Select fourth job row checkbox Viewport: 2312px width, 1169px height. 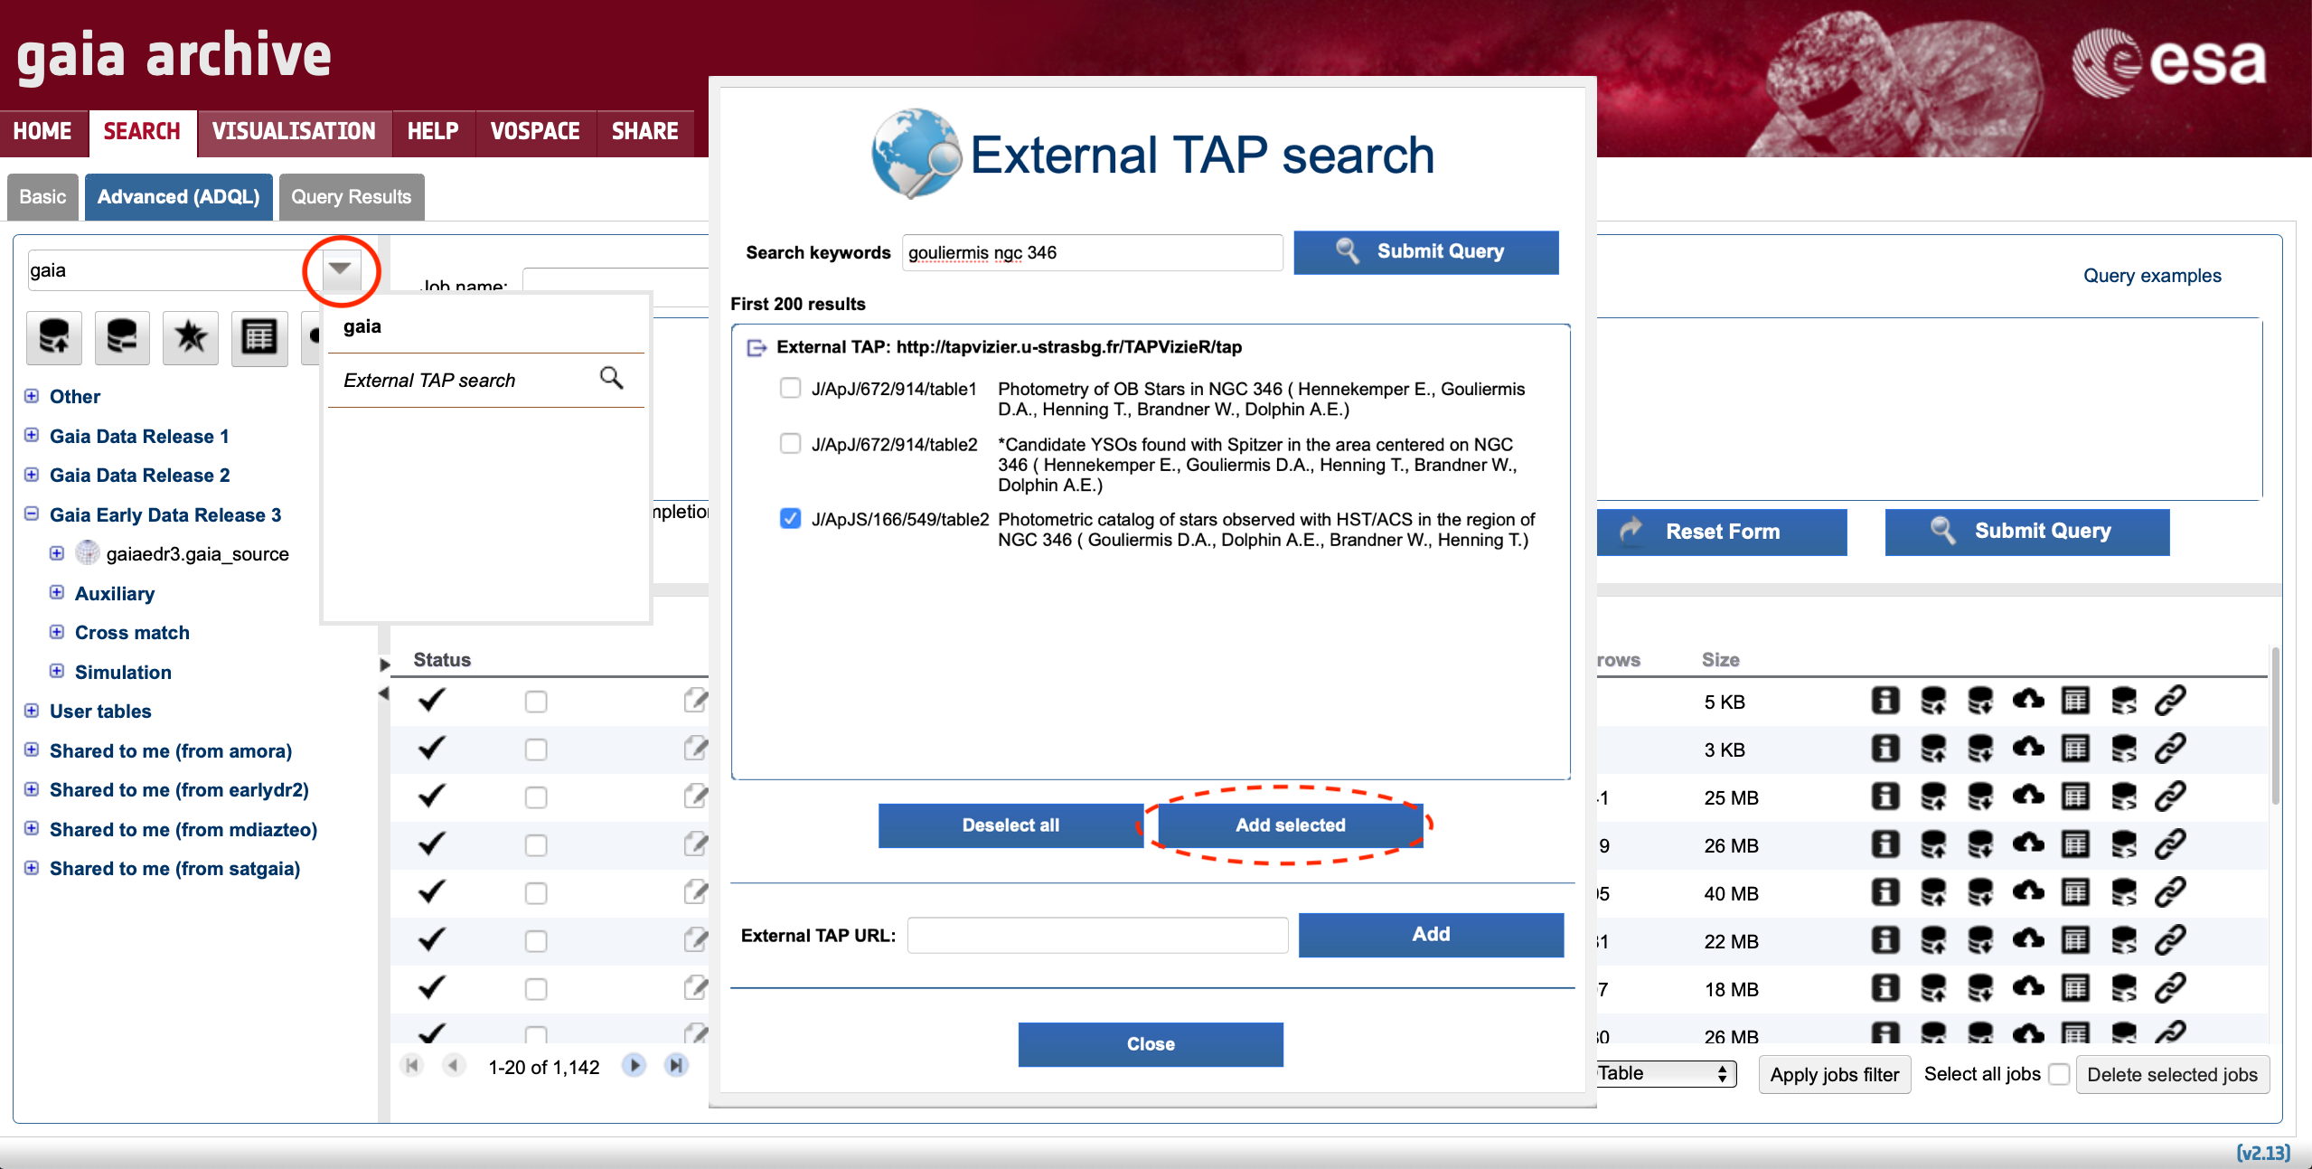(536, 845)
